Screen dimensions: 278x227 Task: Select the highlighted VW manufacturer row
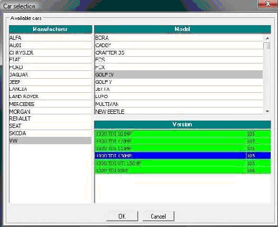click(50, 140)
